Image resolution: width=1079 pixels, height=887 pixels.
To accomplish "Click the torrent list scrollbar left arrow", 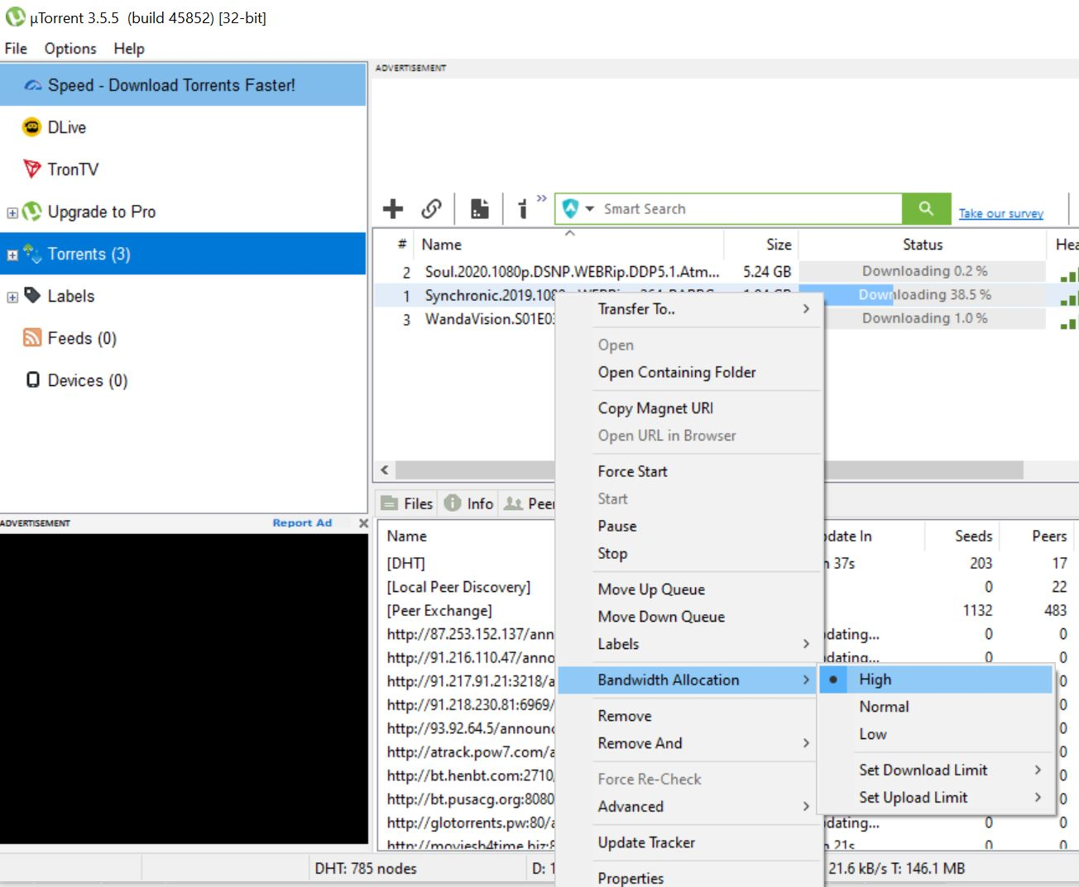I will (385, 470).
